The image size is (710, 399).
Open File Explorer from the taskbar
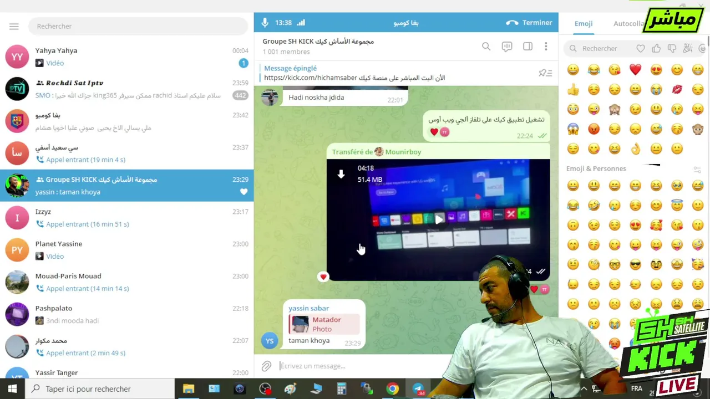click(189, 389)
